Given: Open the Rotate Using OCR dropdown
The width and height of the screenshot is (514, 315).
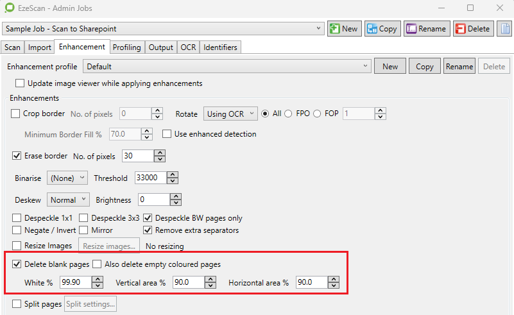Looking at the screenshot, I should coord(230,114).
